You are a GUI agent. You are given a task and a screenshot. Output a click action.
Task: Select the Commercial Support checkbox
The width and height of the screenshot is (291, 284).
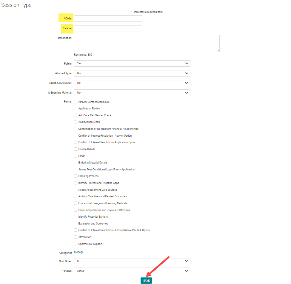click(x=76, y=244)
